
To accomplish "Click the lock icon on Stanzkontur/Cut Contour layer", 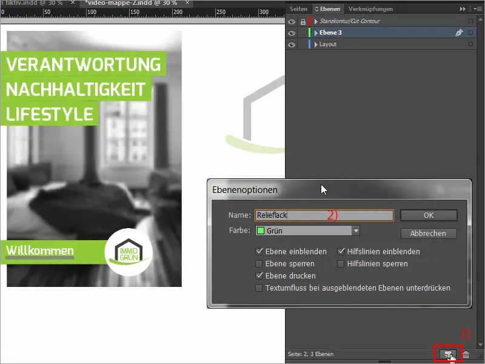I will point(302,21).
